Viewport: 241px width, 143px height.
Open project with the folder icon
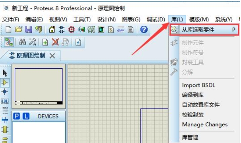tap(19, 29)
